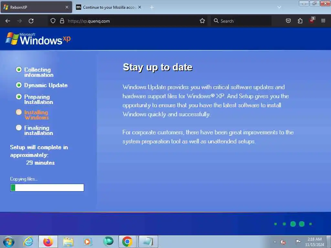This screenshot has height=248, width=331.
Task: Go back with browser back arrow
Action: pos(8,21)
